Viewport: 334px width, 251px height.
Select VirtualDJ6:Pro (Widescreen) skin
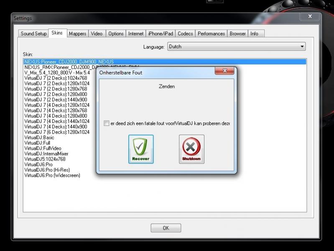point(52,175)
